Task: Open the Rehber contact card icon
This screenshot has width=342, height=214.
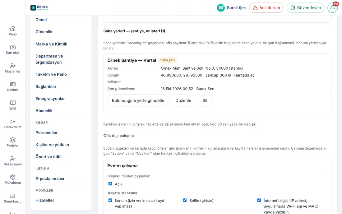Action: 13,84
